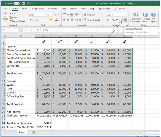Click the horizontal scrollbar left arrow
Screen dimensions: 161x137
(143, 133)
